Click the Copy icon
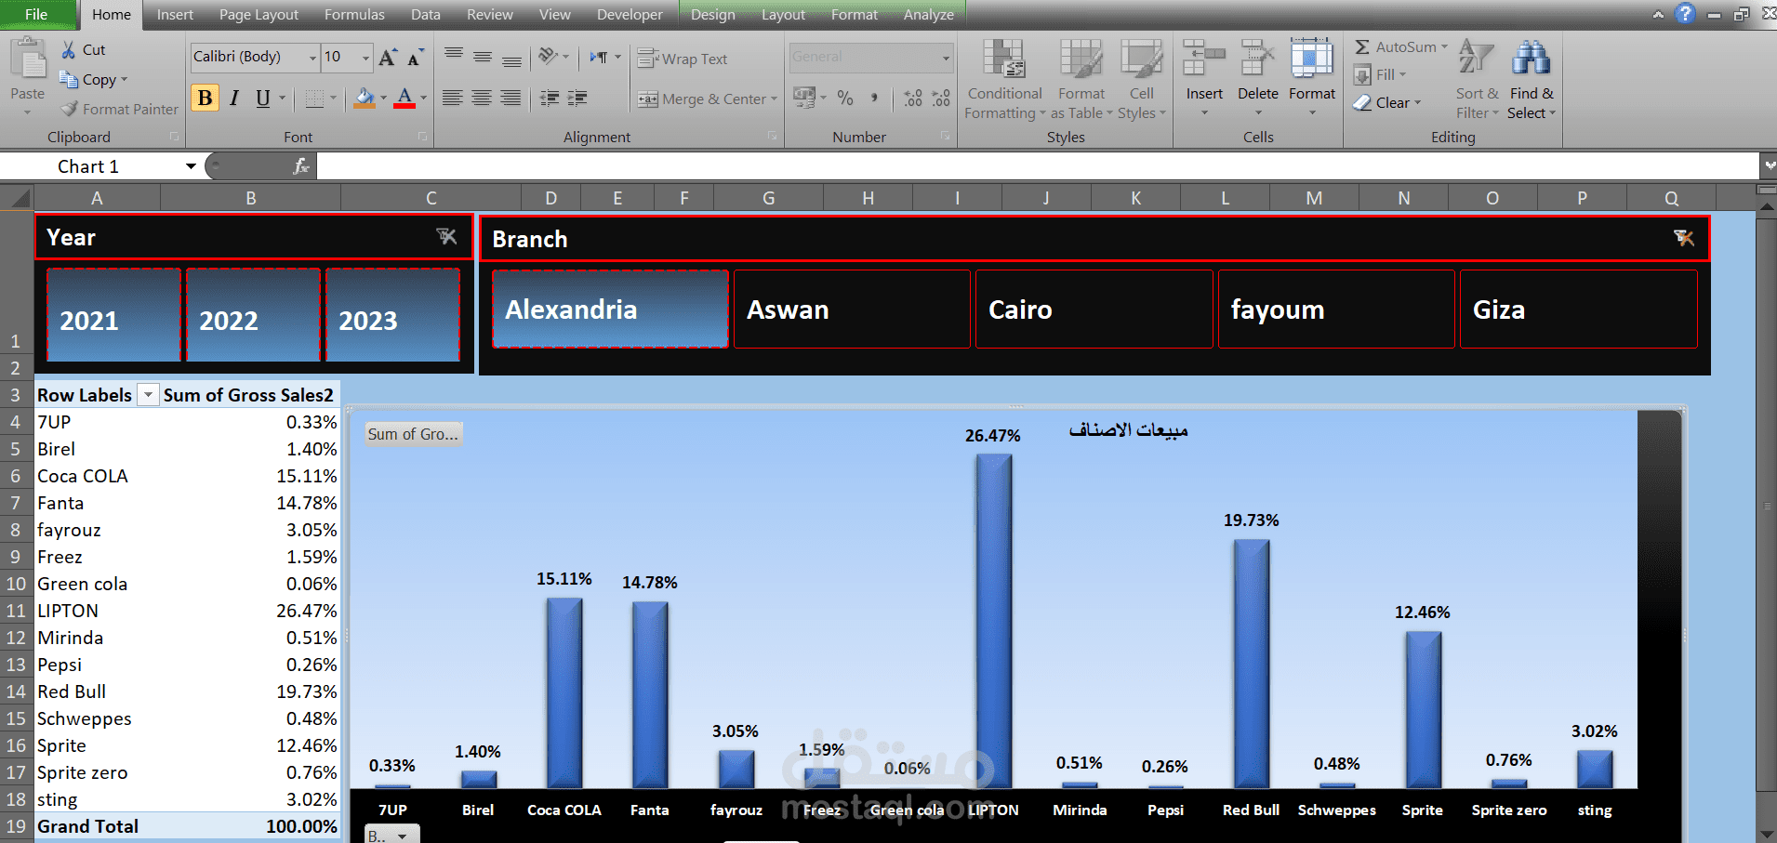Image resolution: width=1777 pixels, height=843 pixels. (69, 80)
